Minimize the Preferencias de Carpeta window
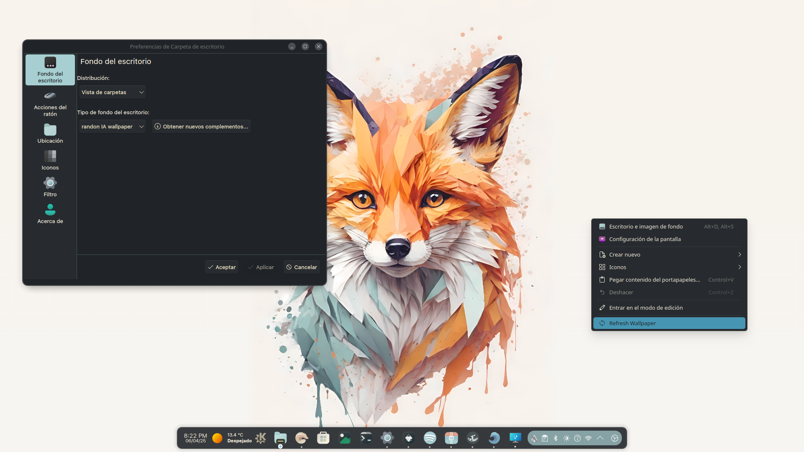This screenshot has width=804, height=452. 292,46
